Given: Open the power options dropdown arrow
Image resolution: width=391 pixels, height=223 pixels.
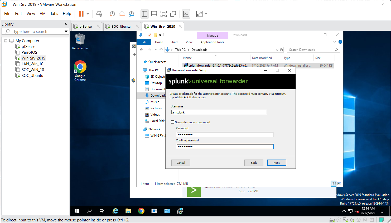Looking at the screenshot, I should pos(88,14).
